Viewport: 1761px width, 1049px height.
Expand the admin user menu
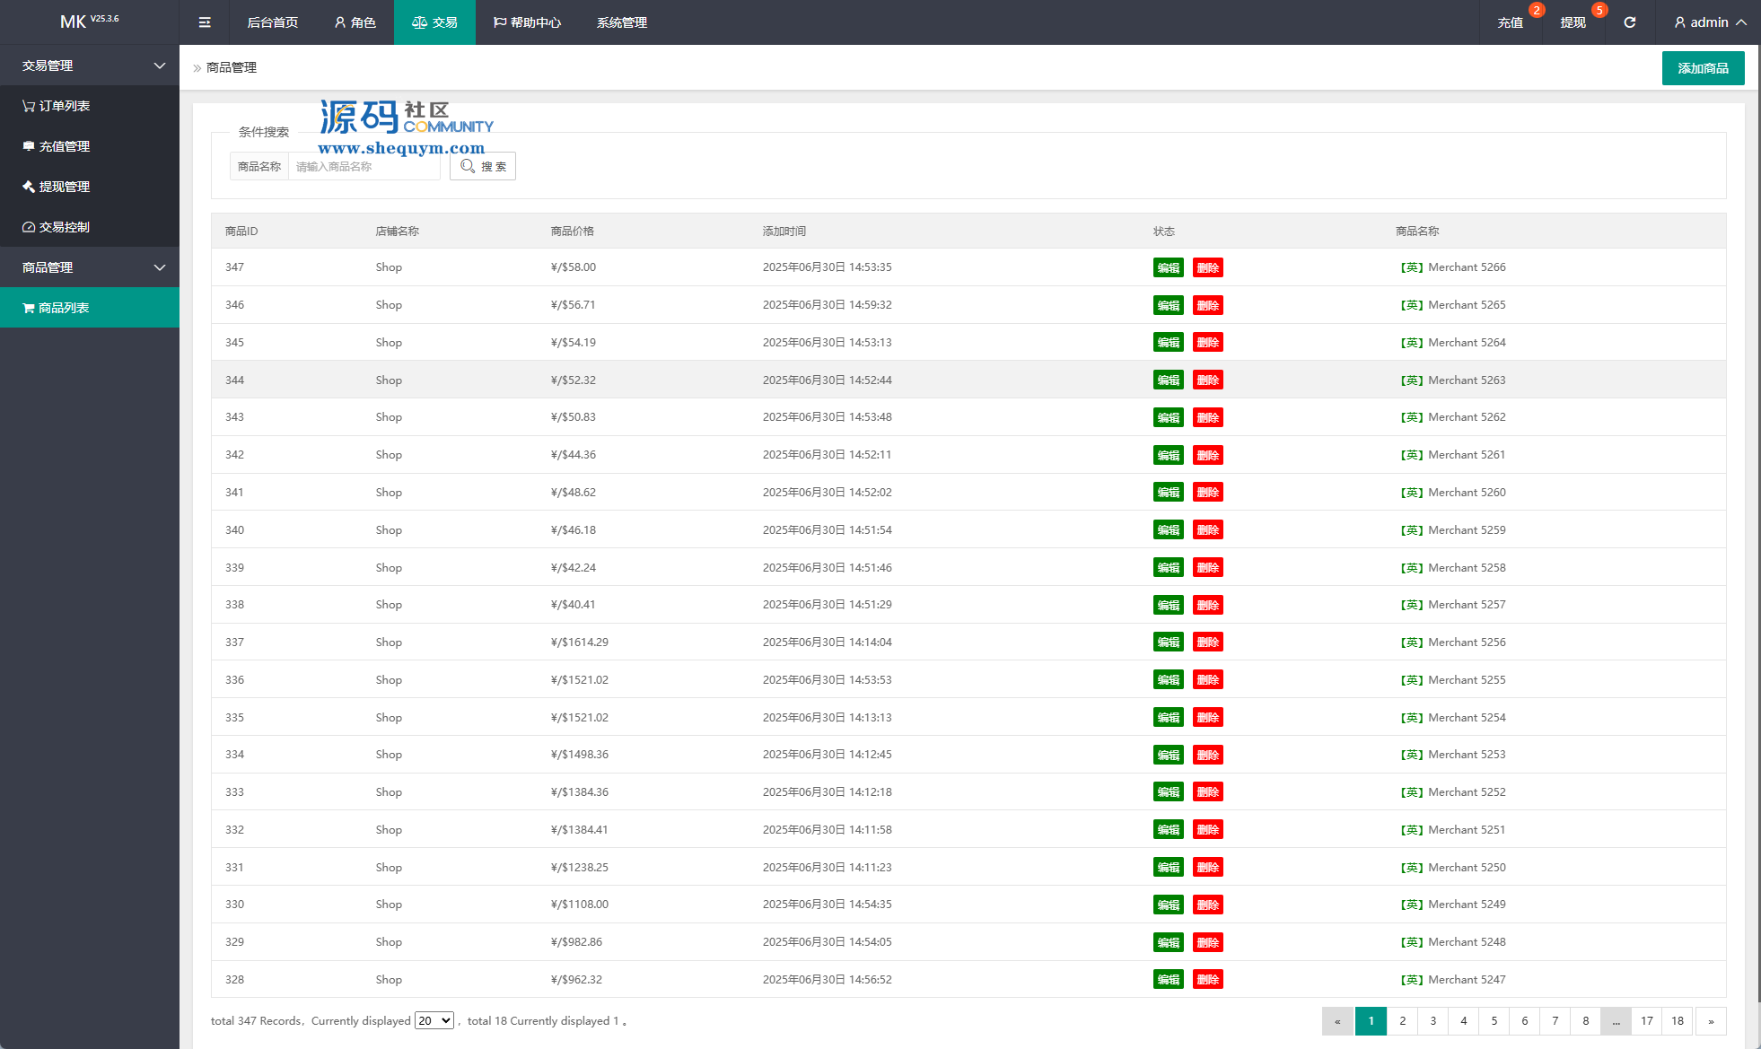point(1710,22)
